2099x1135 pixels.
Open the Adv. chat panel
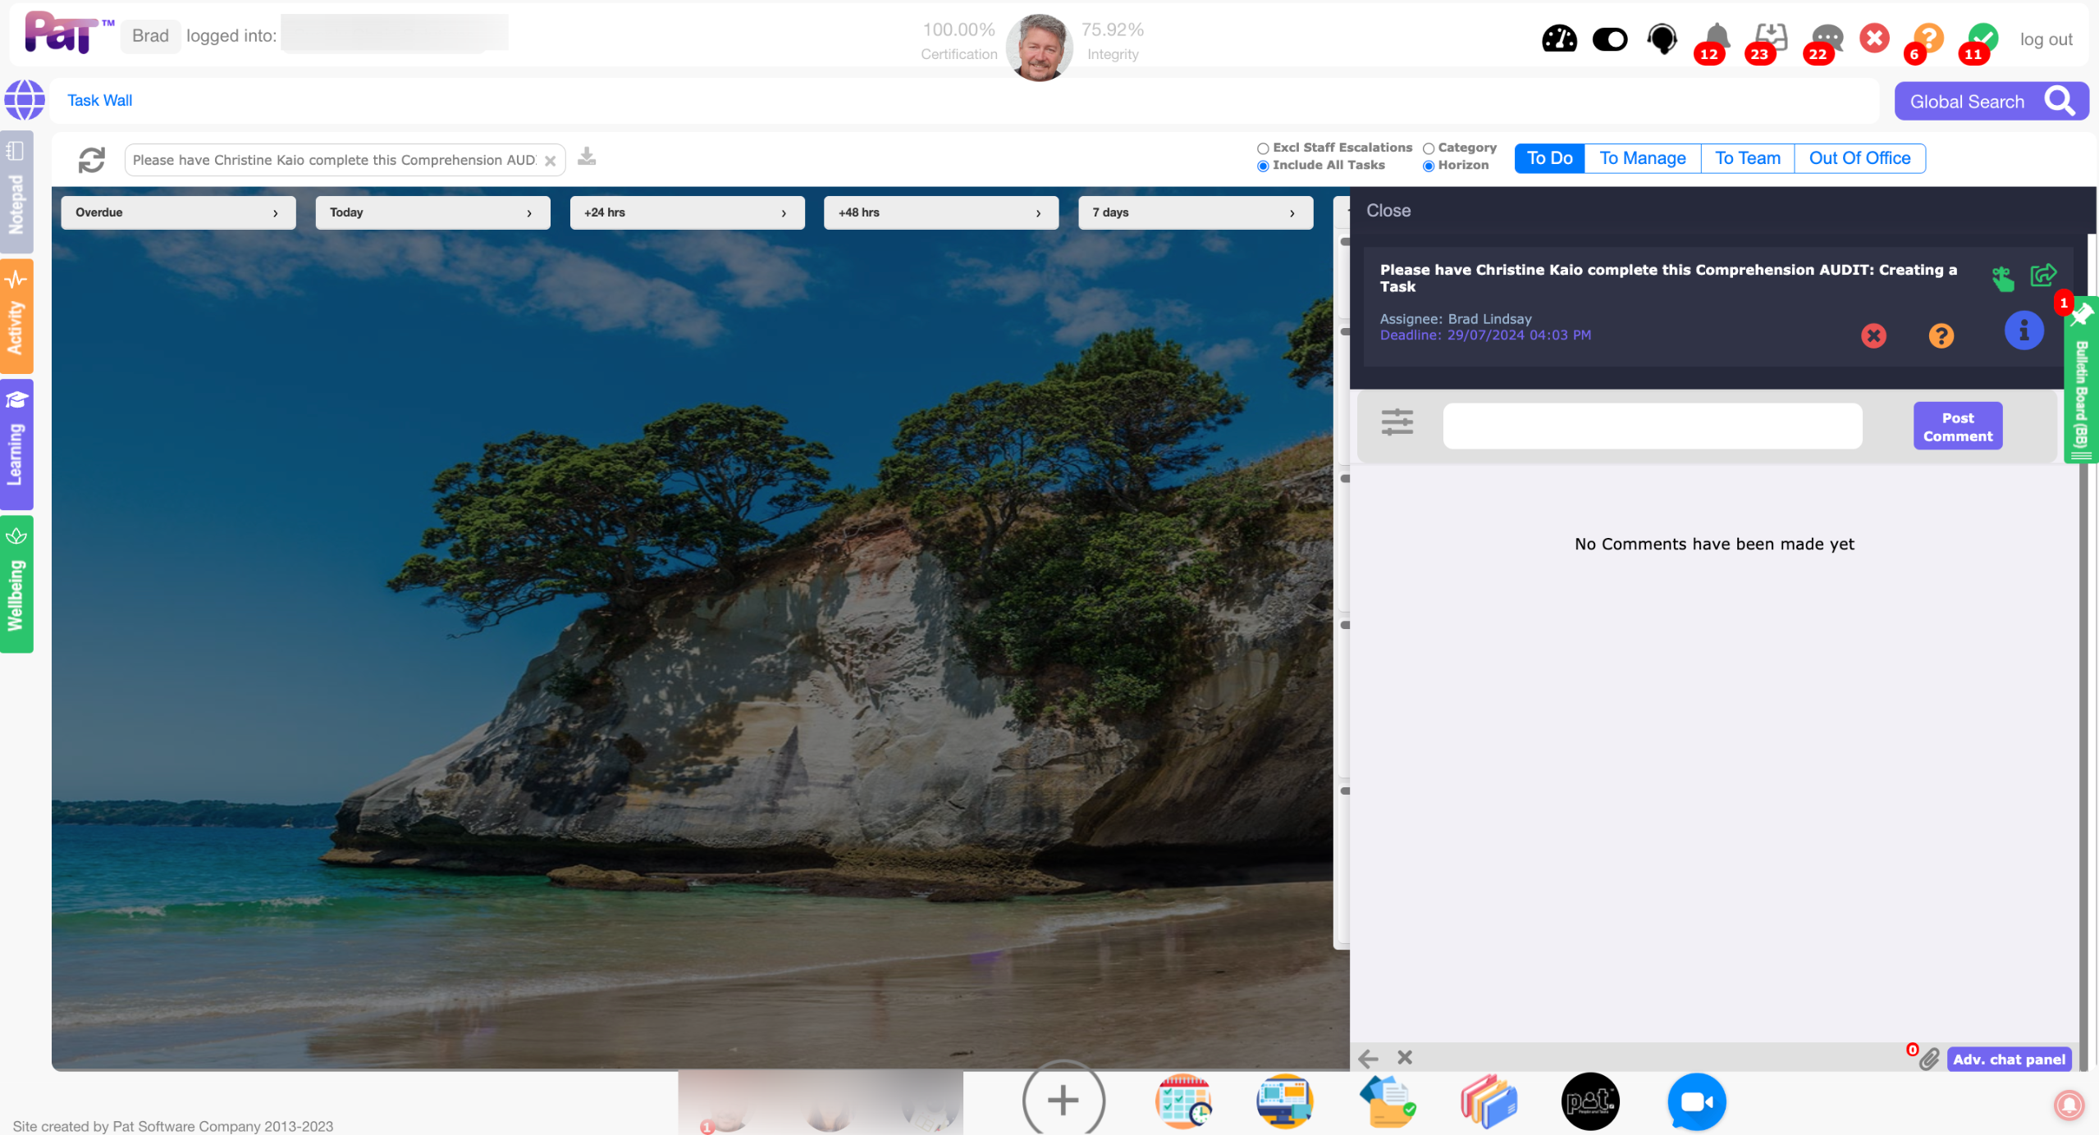(2008, 1059)
